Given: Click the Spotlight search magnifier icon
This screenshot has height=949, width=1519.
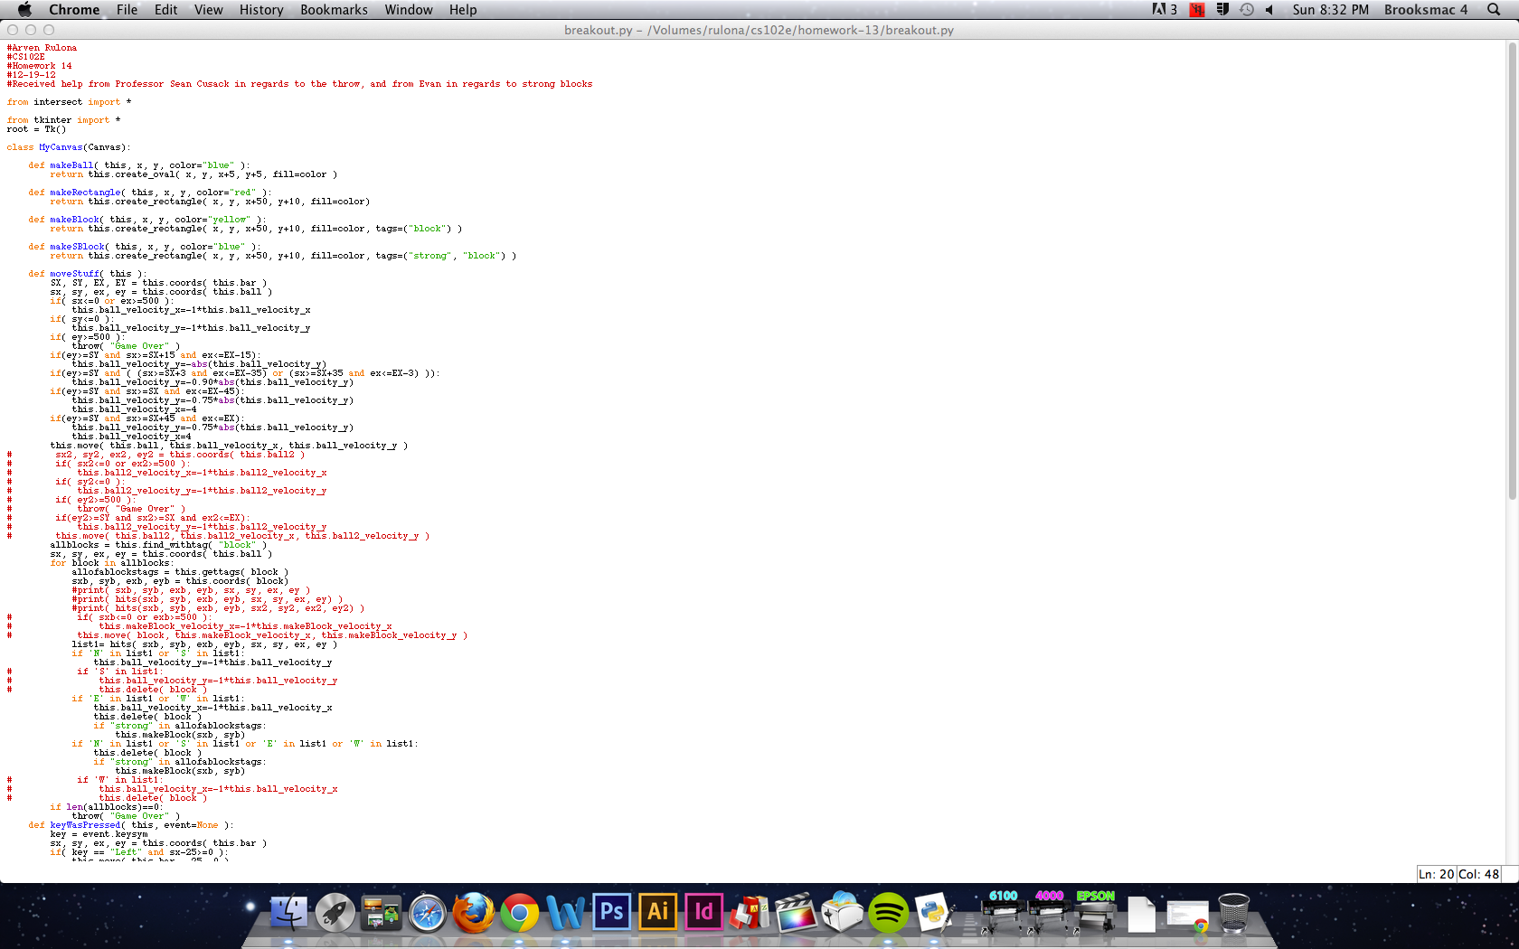Looking at the screenshot, I should (1493, 10).
